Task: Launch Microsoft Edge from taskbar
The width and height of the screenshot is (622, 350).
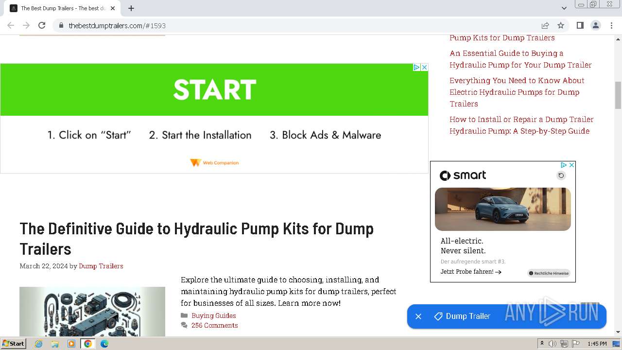Action: tap(104, 344)
